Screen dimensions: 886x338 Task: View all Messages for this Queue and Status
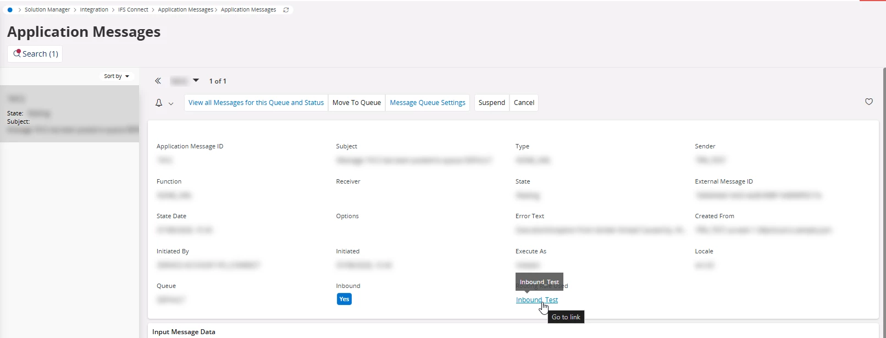pyautogui.click(x=256, y=103)
